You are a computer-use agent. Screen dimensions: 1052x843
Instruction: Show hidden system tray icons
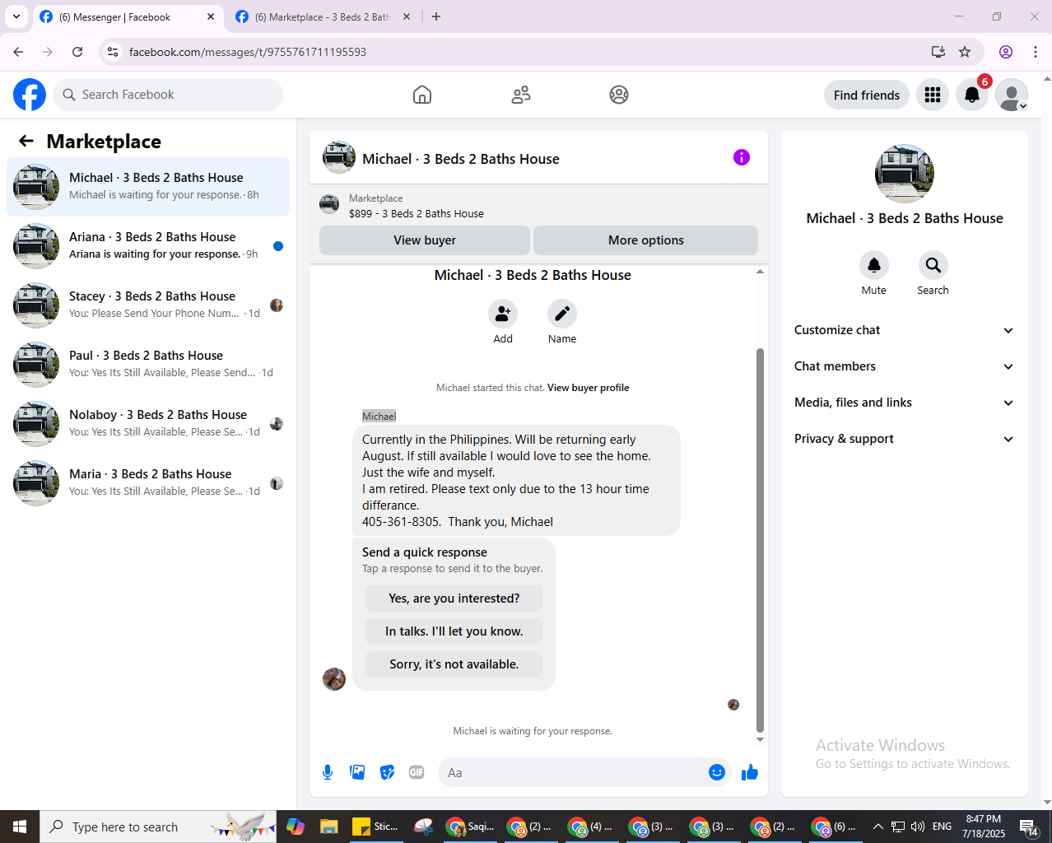click(x=877, y=827)
